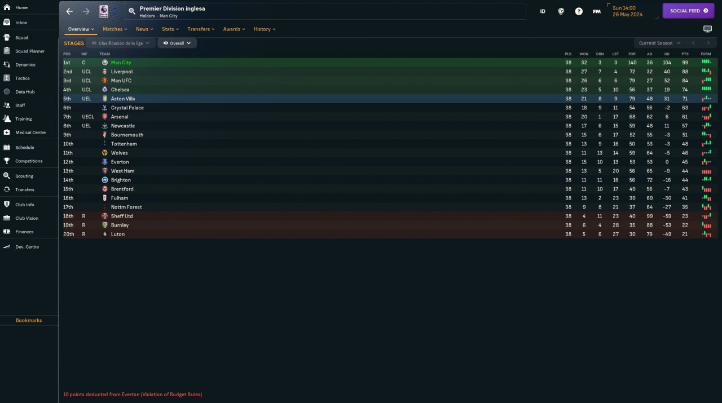Open the Home sidebar icon
Viewport: 722px width, 403px height.
[x=7, y=7]
